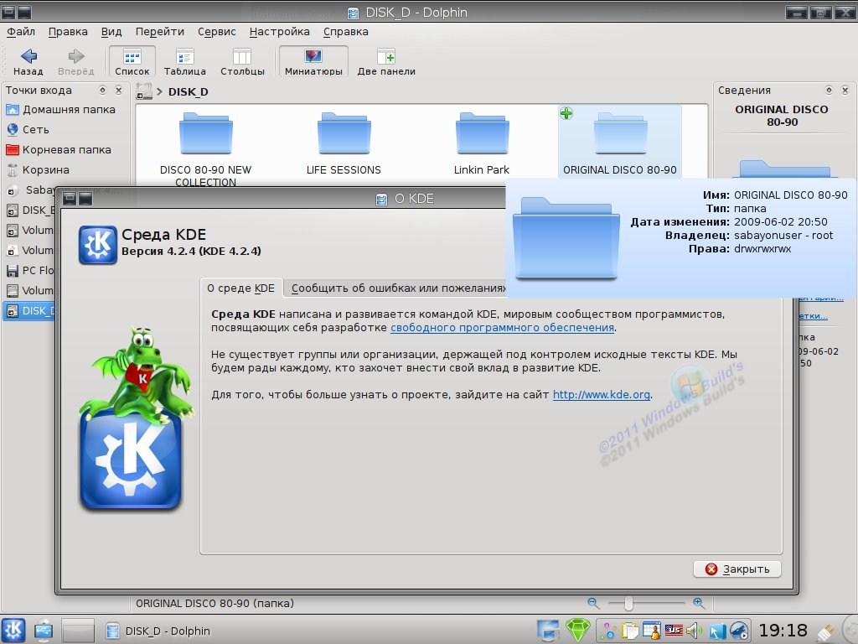
Task: Open the Dolphin titlebar window menu
Action: coord(9,12)
